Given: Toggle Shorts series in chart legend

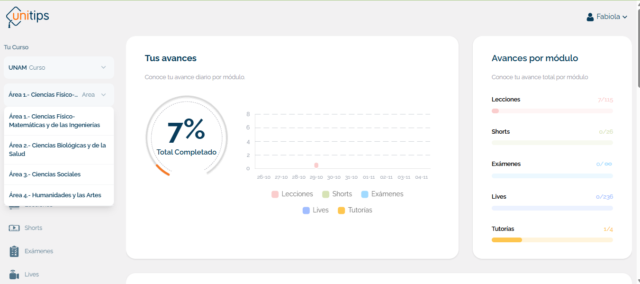Looking at the screenshot, I should [x=337, y=194].
